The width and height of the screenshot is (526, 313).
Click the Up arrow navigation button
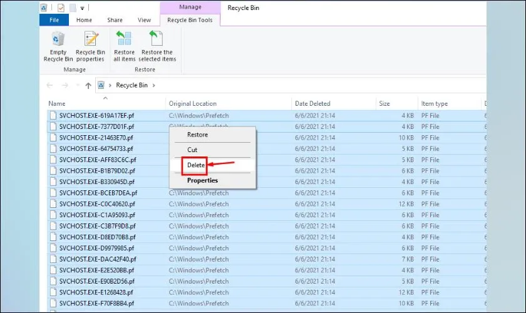point(88,85)
